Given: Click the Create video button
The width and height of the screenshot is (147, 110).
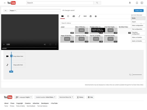Looking at the screenshot, I should pyautogui.click(x=139, y=11).
